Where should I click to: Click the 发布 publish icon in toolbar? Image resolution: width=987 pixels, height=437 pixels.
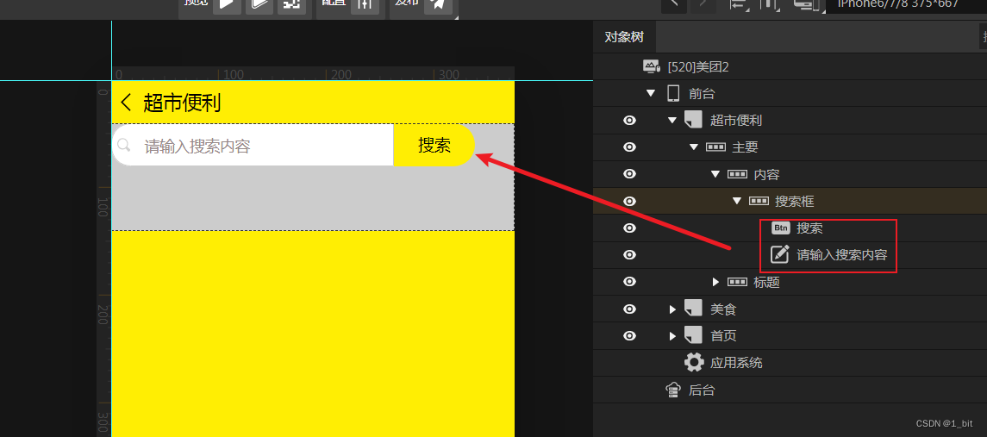pos(438,6)
